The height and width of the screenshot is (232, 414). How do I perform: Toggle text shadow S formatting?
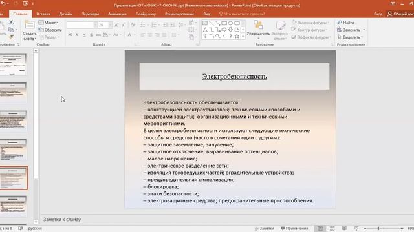coord(91,35)
